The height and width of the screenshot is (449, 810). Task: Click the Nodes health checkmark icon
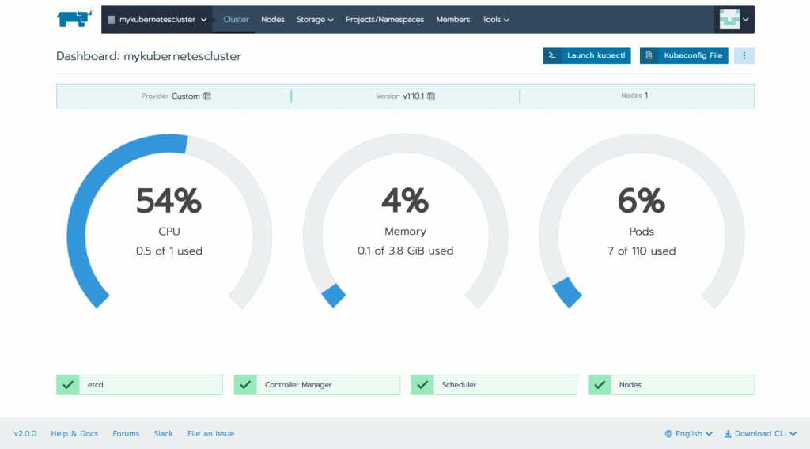point(599,385)
